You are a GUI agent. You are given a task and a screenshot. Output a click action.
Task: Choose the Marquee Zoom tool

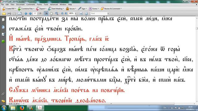(57, 14)
